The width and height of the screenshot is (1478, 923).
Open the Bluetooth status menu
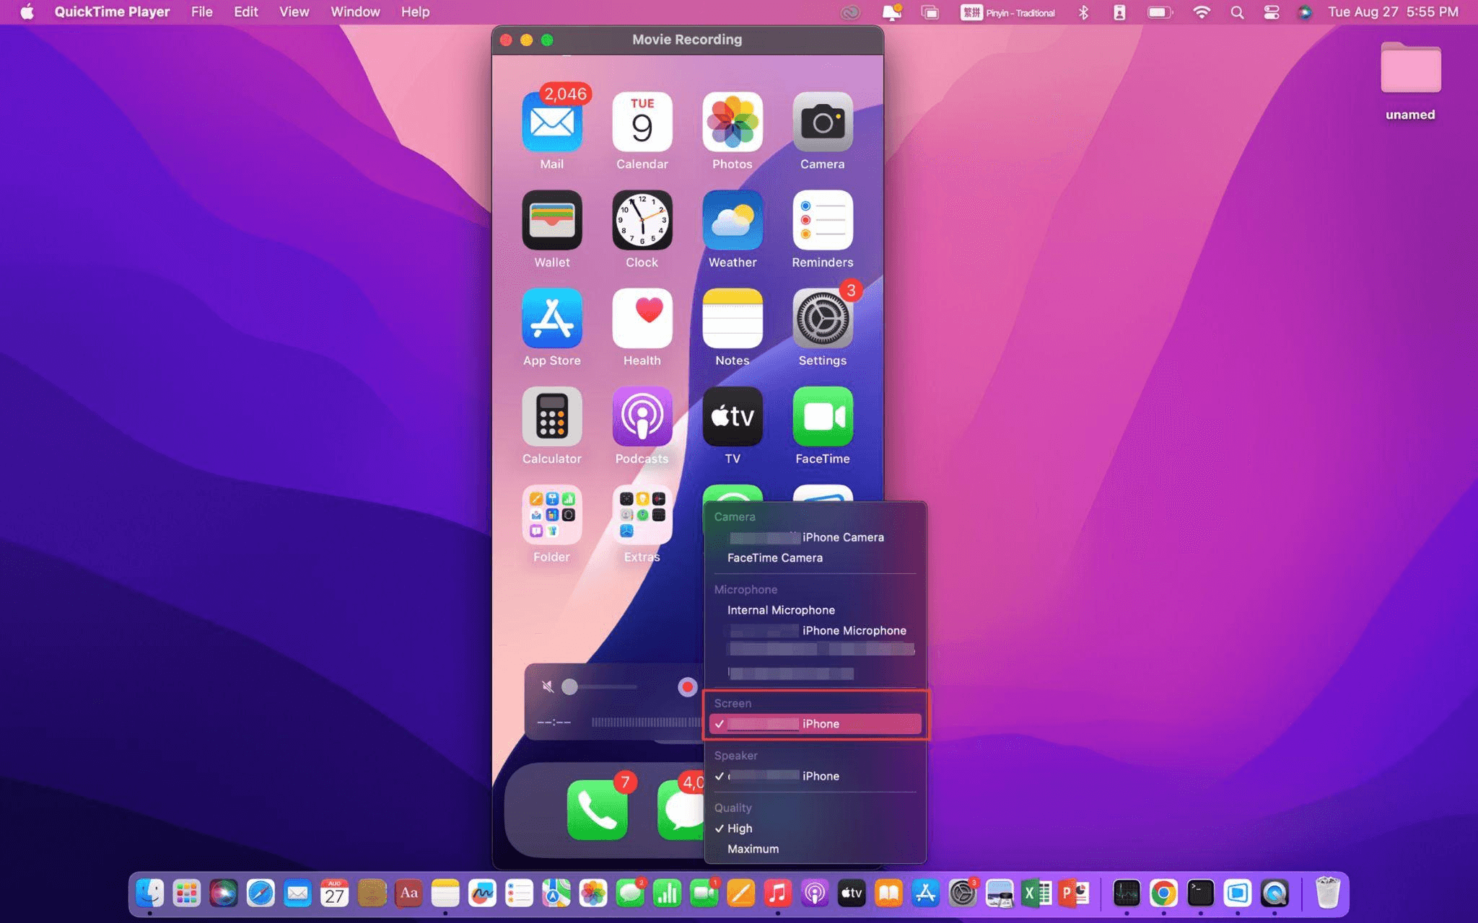pos(1083,12)
